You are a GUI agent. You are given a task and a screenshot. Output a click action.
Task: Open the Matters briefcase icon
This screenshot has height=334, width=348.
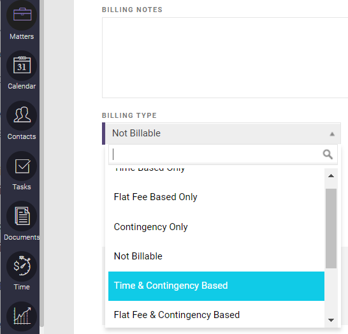click(22, 15)
